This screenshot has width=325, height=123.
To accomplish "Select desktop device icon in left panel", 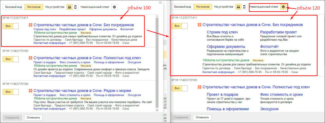I will coord(70,7).
